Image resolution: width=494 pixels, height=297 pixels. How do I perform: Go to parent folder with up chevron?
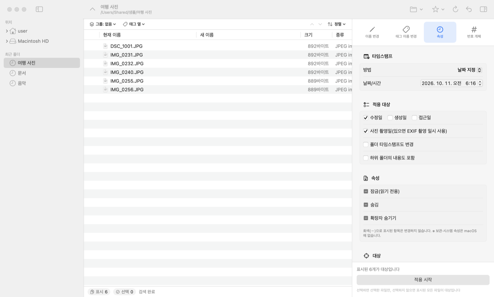point(92,9)
